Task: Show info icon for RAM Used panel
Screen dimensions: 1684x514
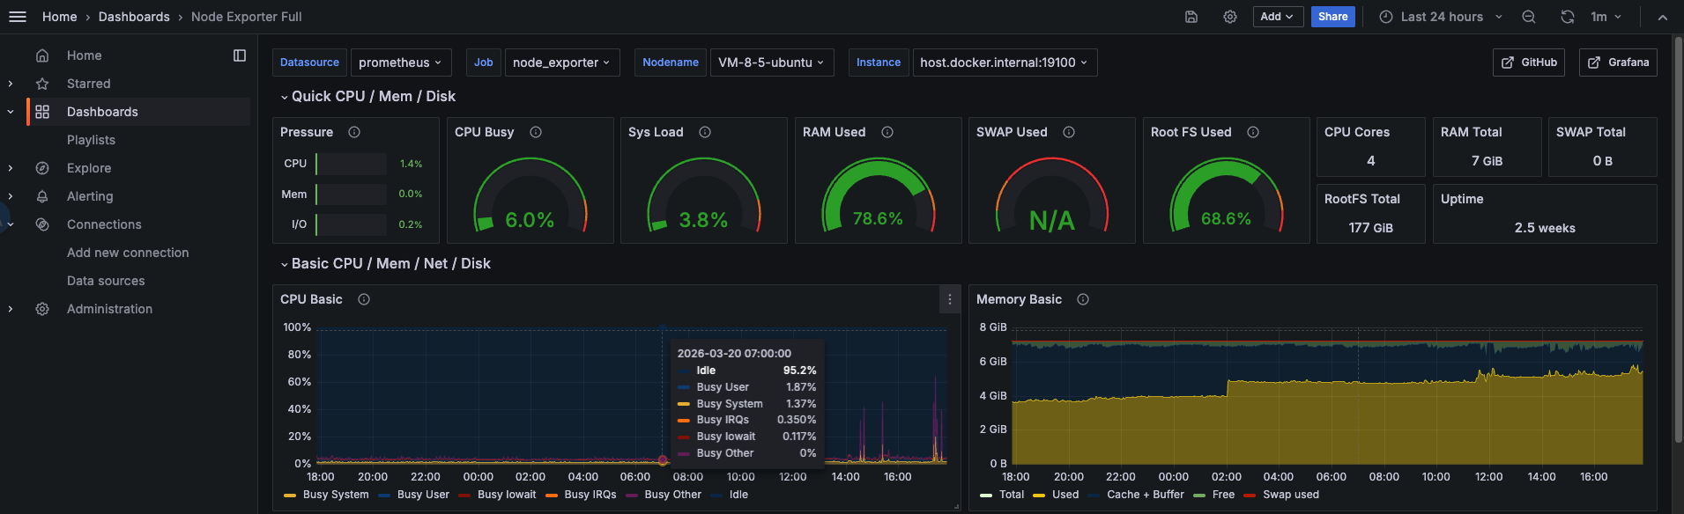Action: coord(887,132)
